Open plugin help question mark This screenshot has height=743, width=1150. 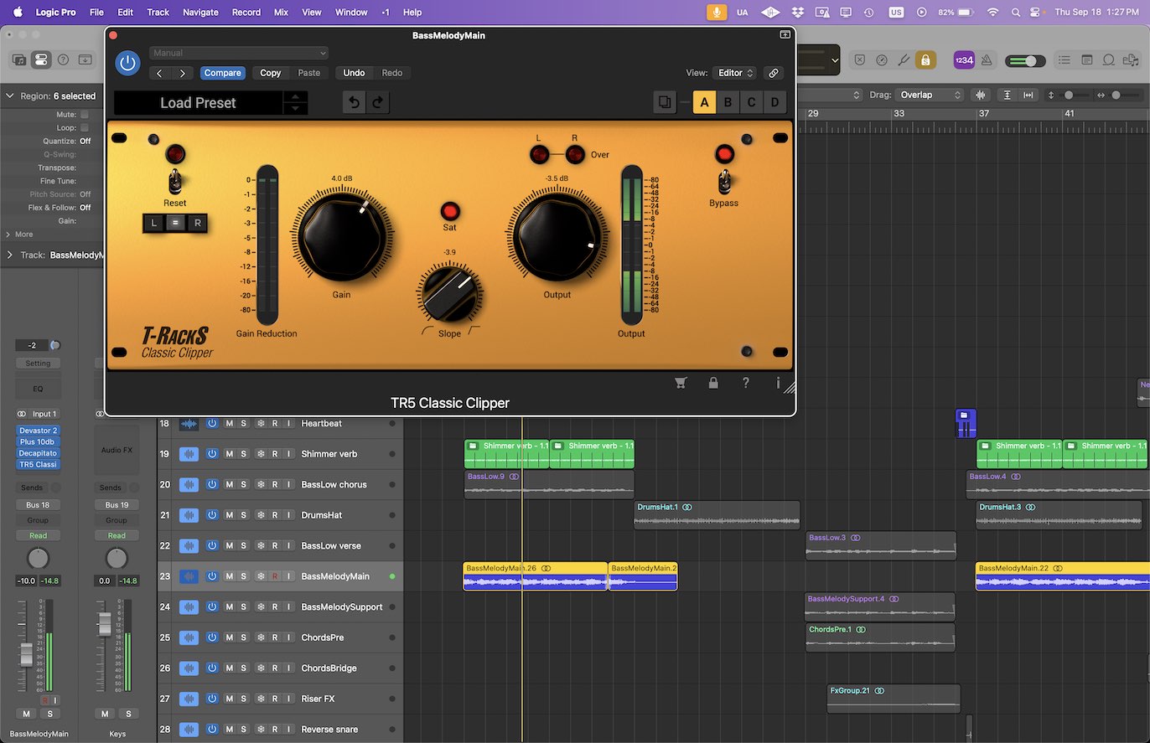click(745, 383)
